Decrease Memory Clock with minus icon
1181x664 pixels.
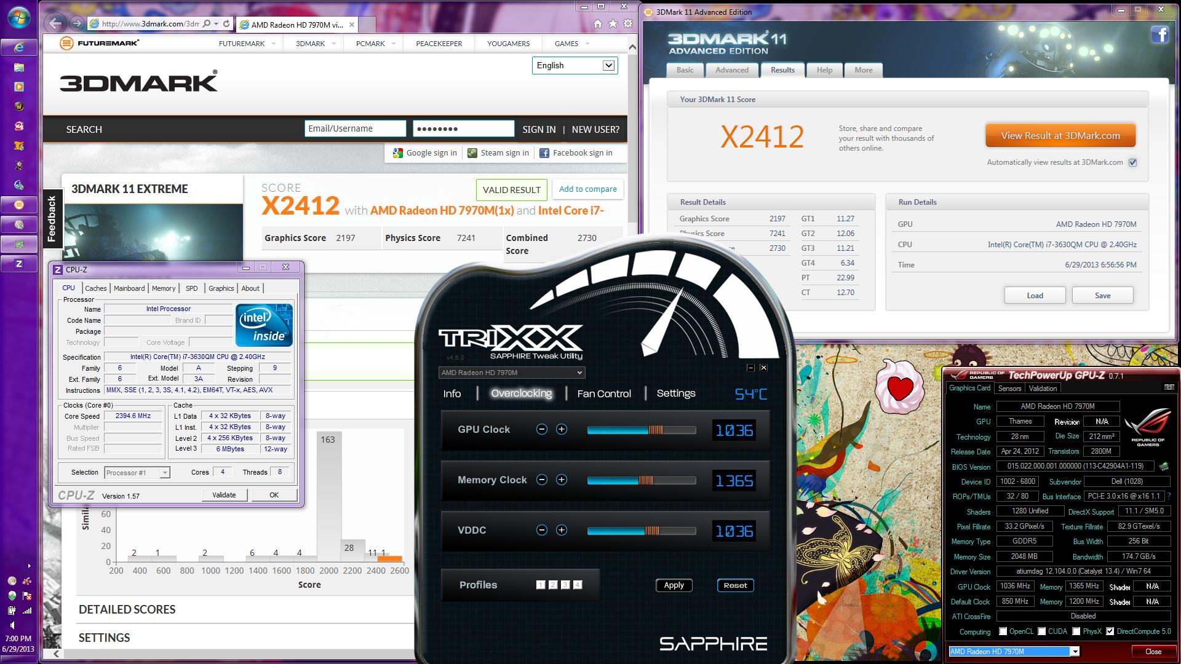tap(541, 480)
